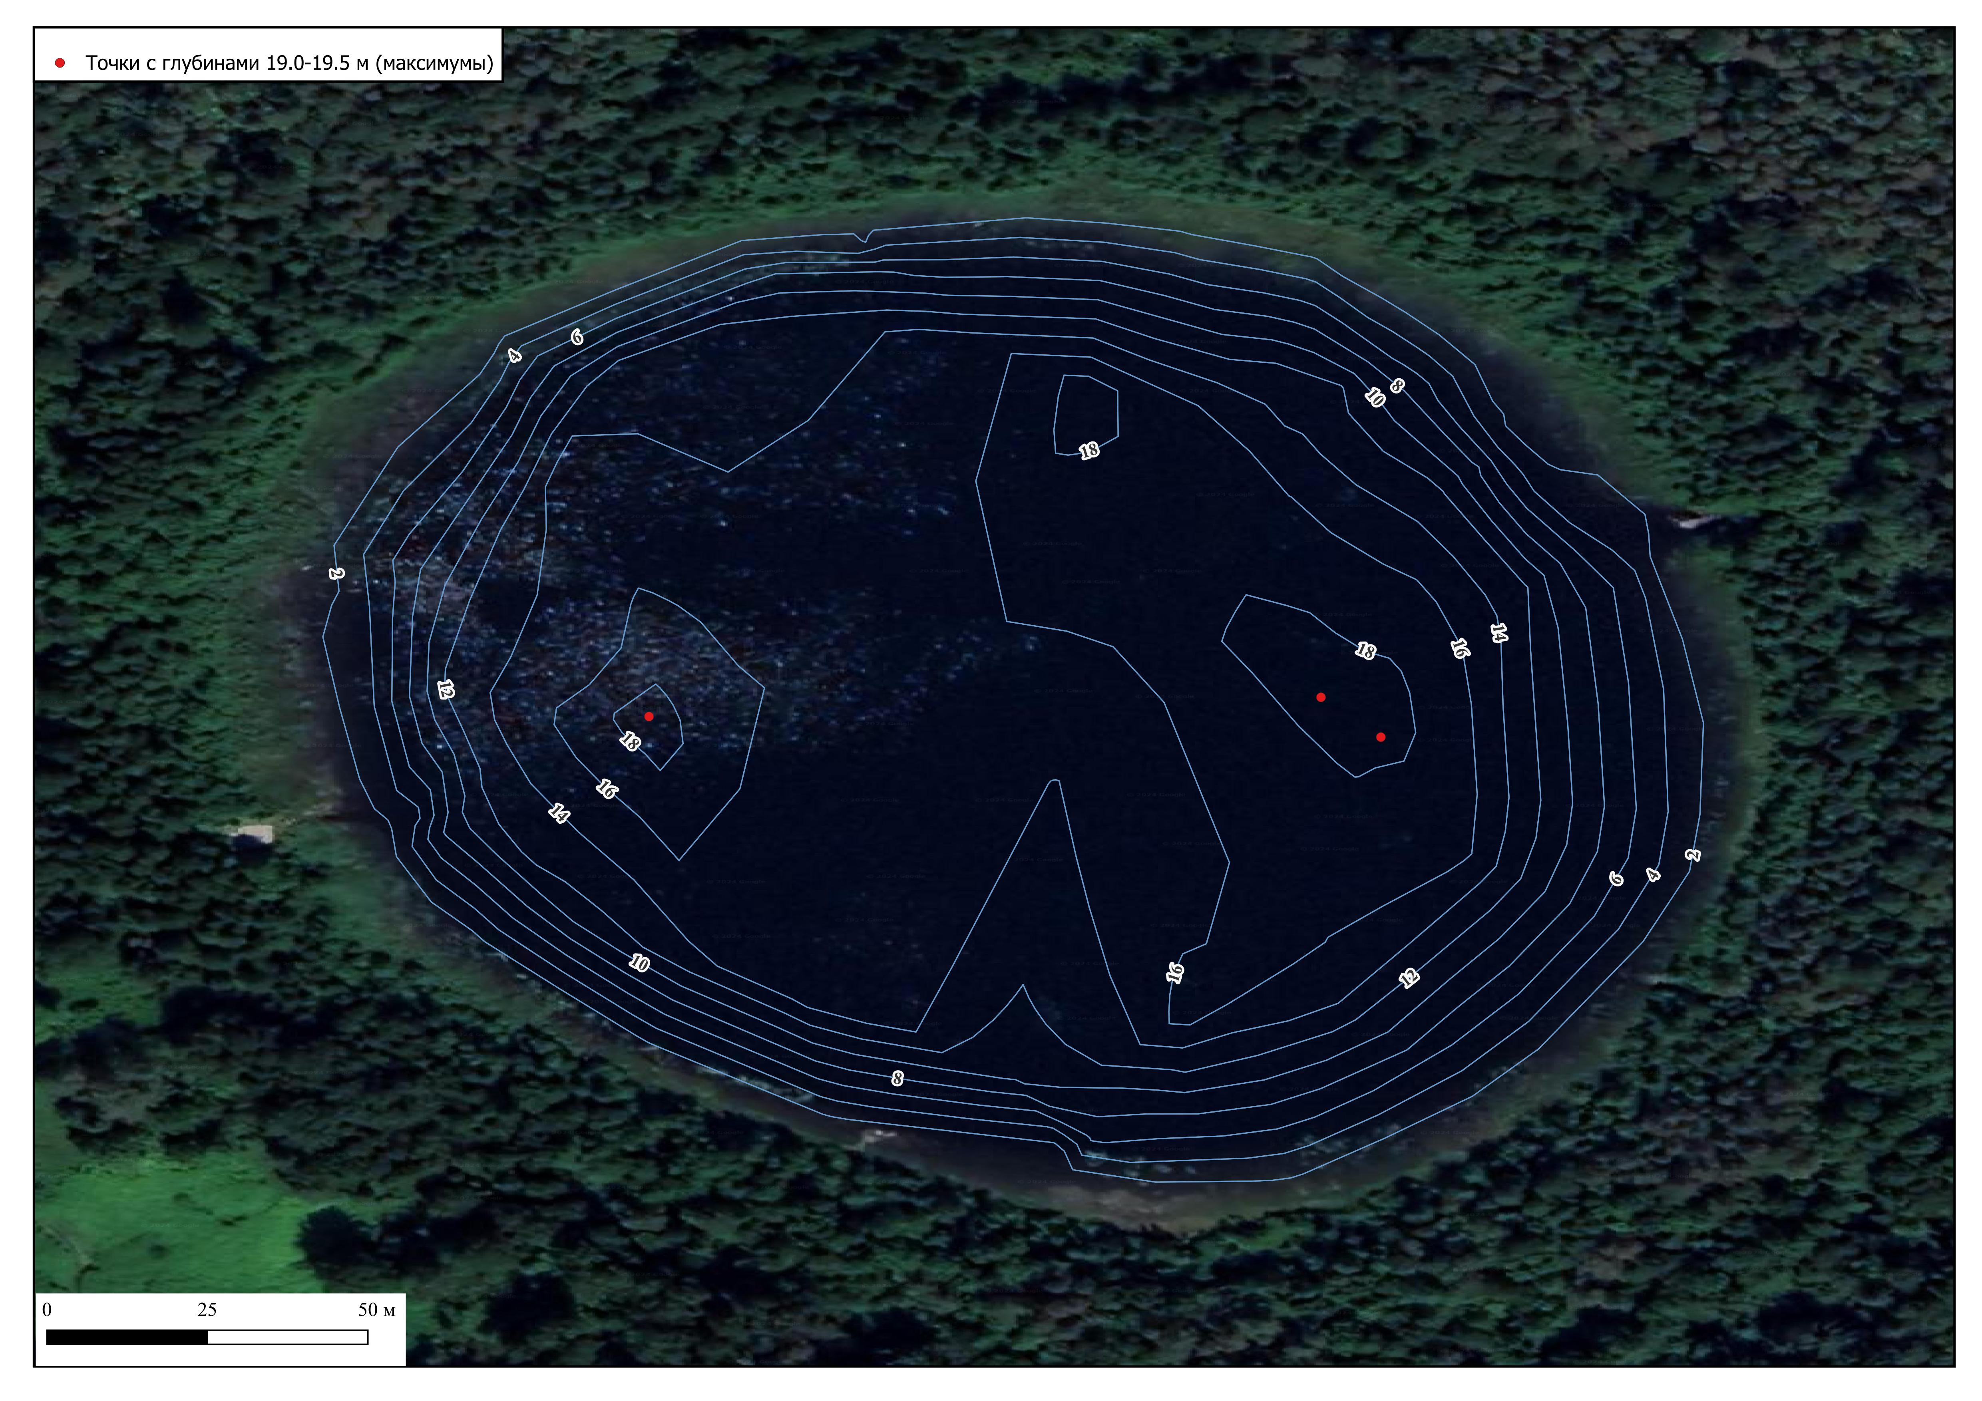Screen dimensions: 1982x1401
Task: Click the 2 contour label on the southeast shore
Action: click(1693, 855)
